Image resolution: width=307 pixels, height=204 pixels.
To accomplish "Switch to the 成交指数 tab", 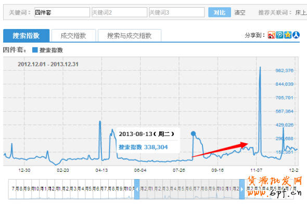I will 73,36.
